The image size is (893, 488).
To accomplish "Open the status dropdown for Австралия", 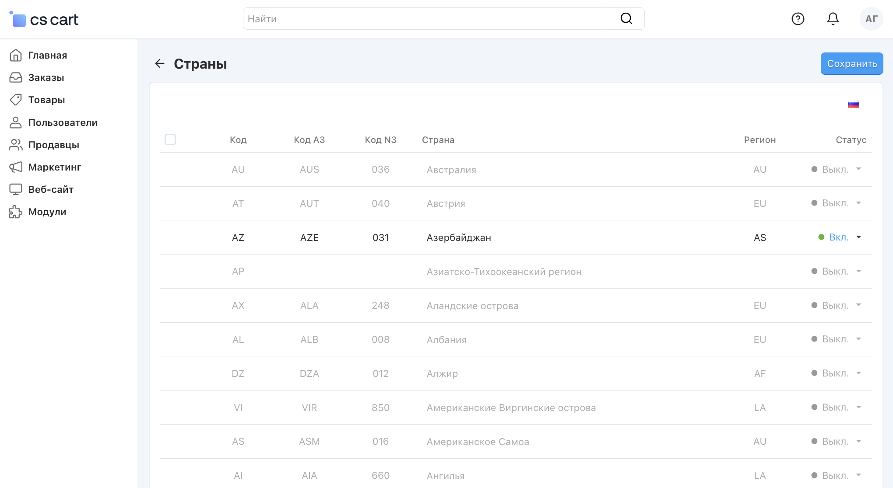I will pos(836,170).
